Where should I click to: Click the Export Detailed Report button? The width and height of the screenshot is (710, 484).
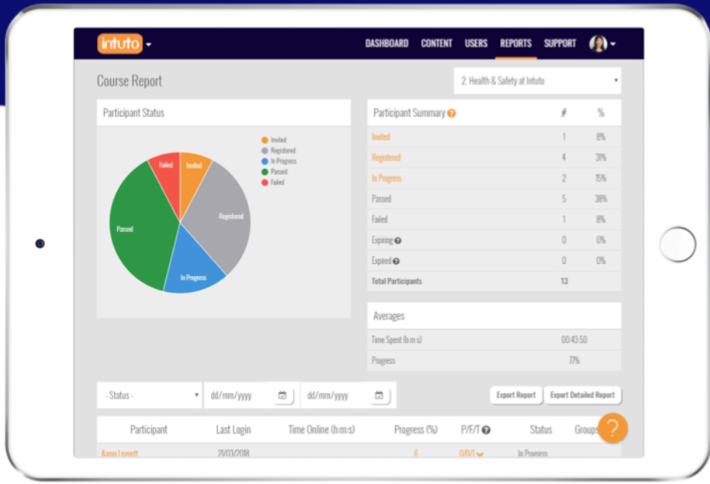583,395
